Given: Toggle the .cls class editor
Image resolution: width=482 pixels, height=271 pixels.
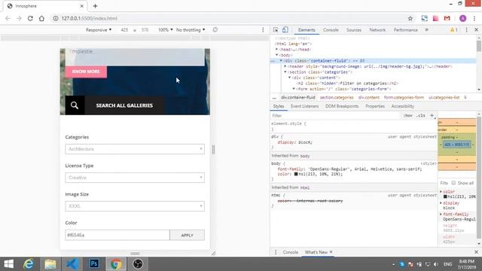Looking at the screenshot, I should click(x=421, y=115).
